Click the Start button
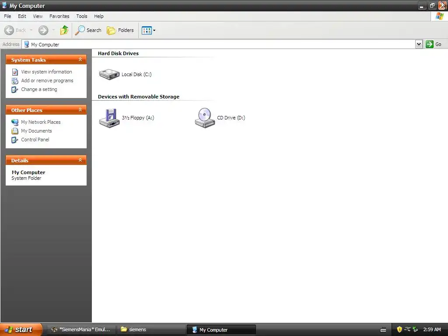The width and height of the screenshot is (448, 336). (x=21, y=330)
